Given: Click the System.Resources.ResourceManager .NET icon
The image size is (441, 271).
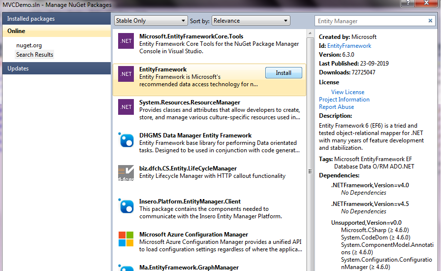Looking at the screenshot, I should [126, 107].
